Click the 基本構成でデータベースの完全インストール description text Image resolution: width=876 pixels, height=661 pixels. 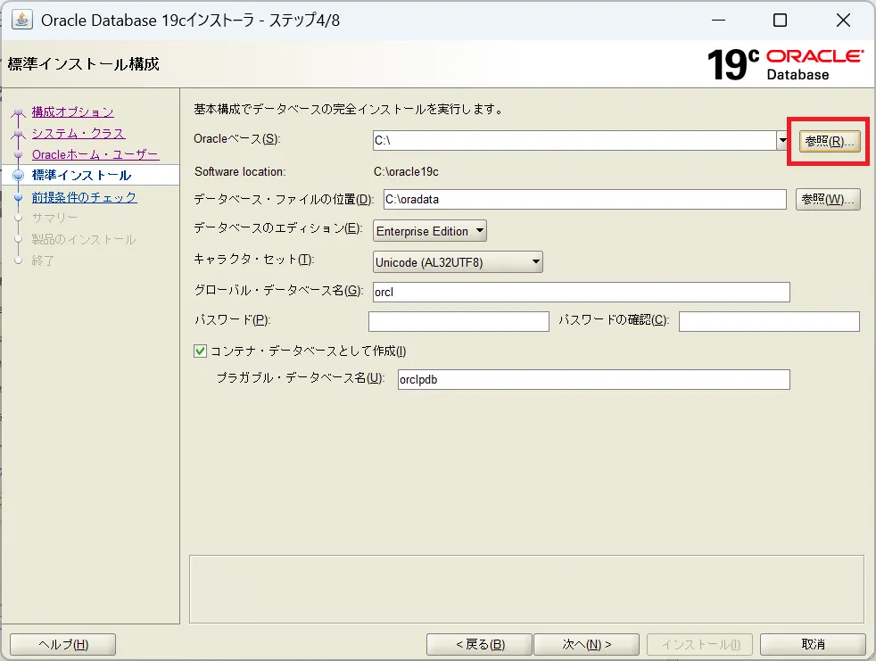tap(348, 109)
